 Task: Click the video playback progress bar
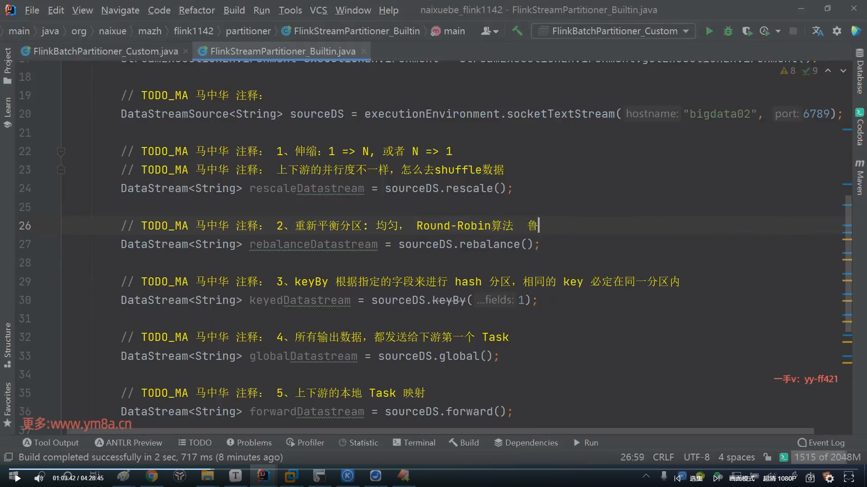click(x=316, y=469)
